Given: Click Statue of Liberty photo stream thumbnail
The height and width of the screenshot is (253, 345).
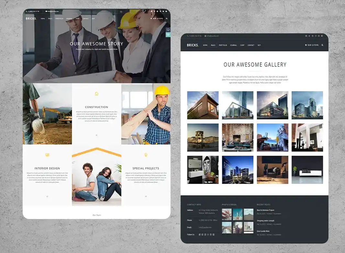Looking at the screenshot, I should click(238, 214).
